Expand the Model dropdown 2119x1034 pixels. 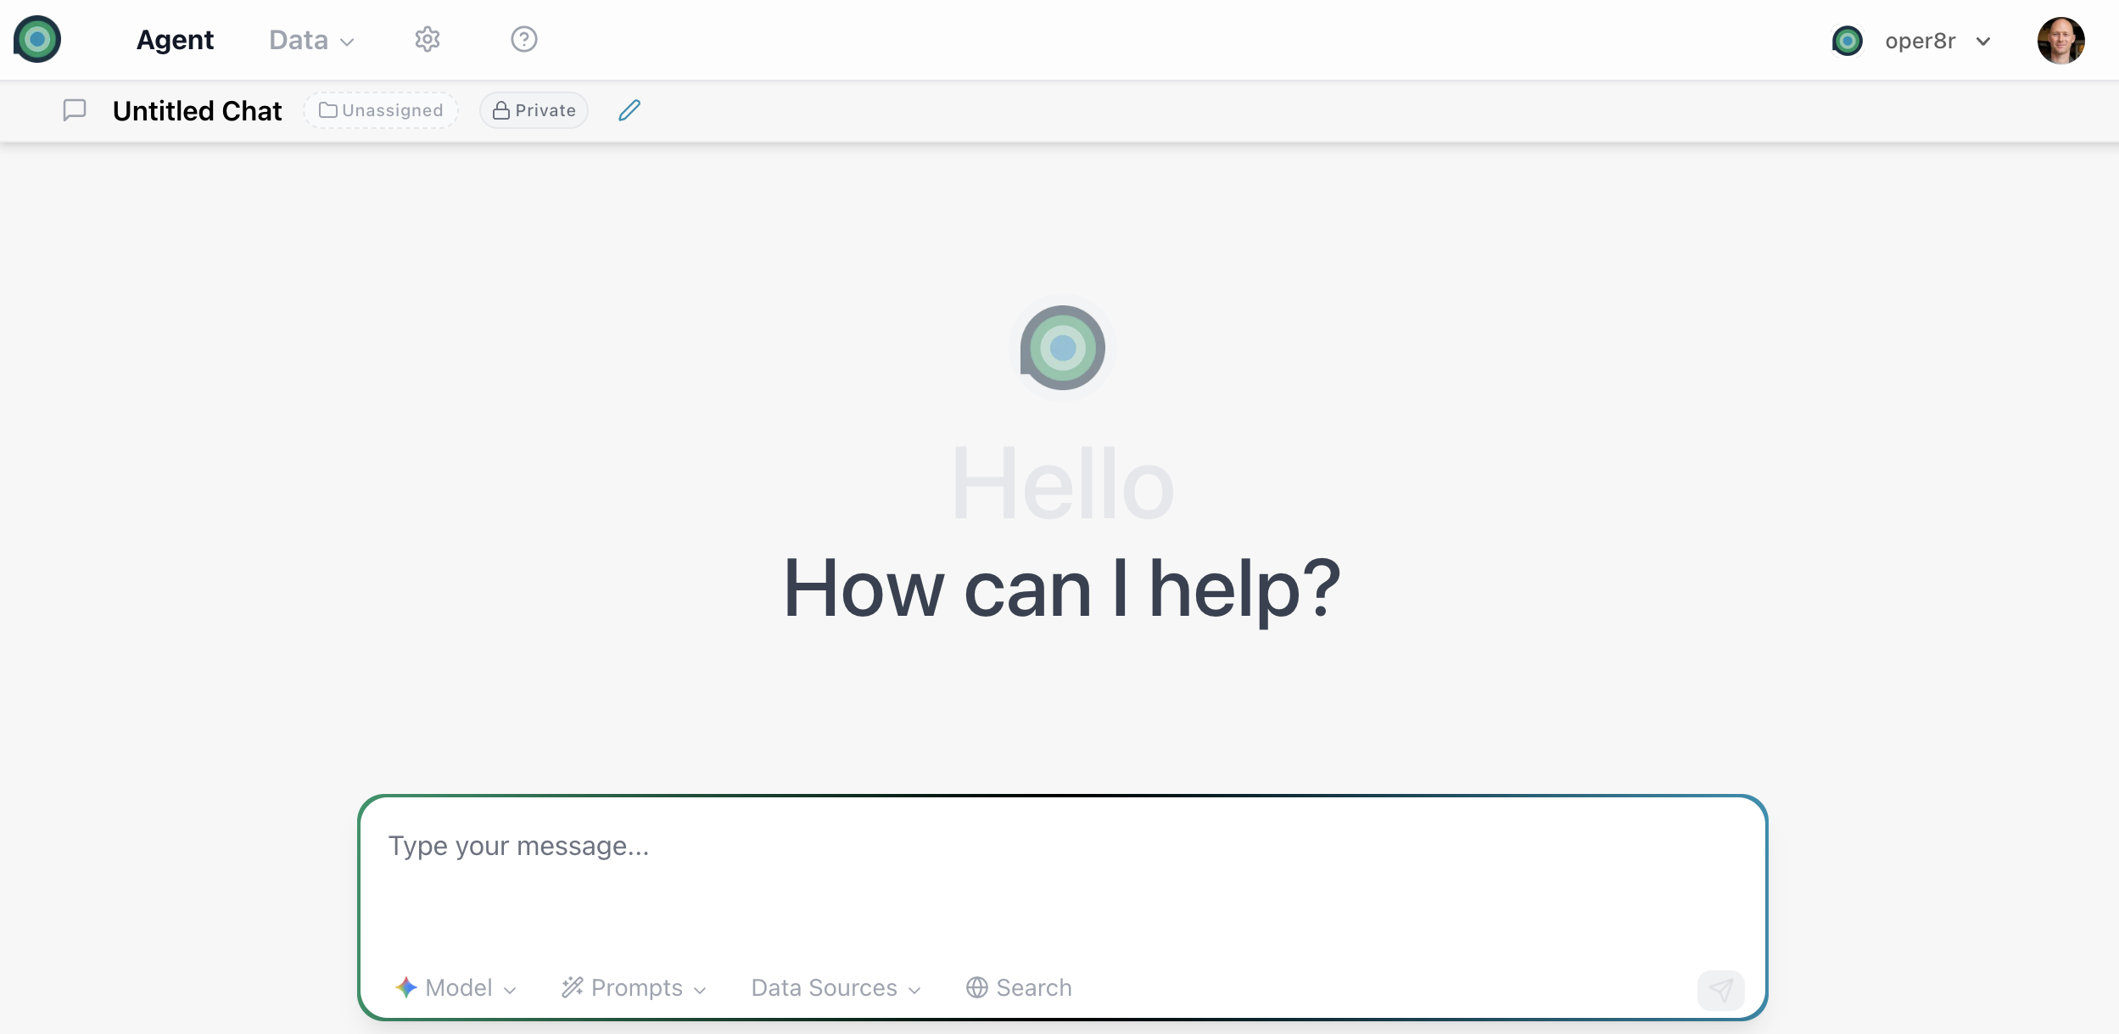click(x=456, y=987)
